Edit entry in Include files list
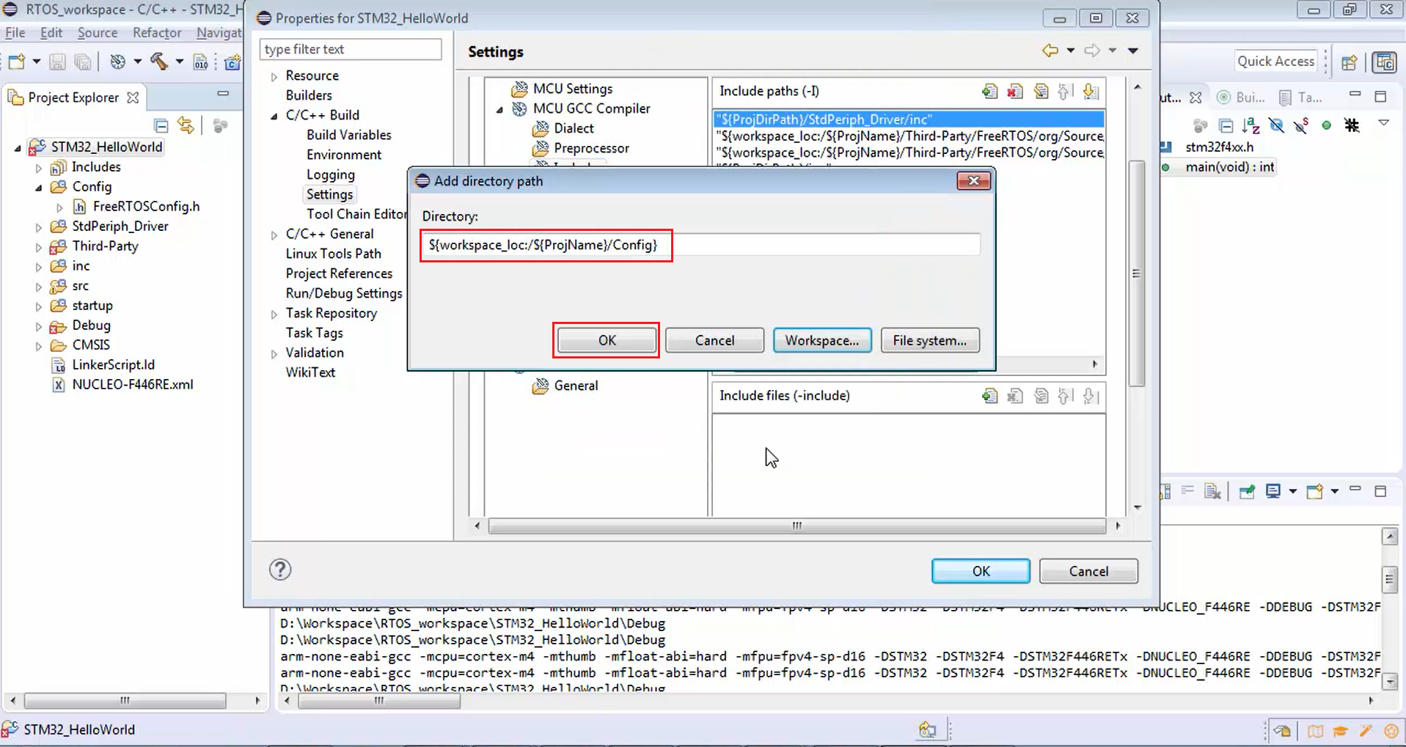 click(1041, 397)
